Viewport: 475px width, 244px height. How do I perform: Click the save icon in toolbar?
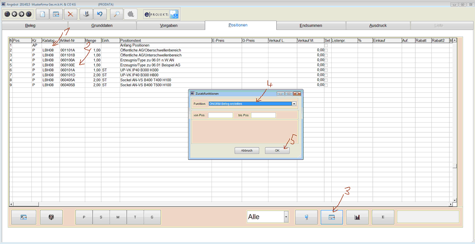point(86,14)
